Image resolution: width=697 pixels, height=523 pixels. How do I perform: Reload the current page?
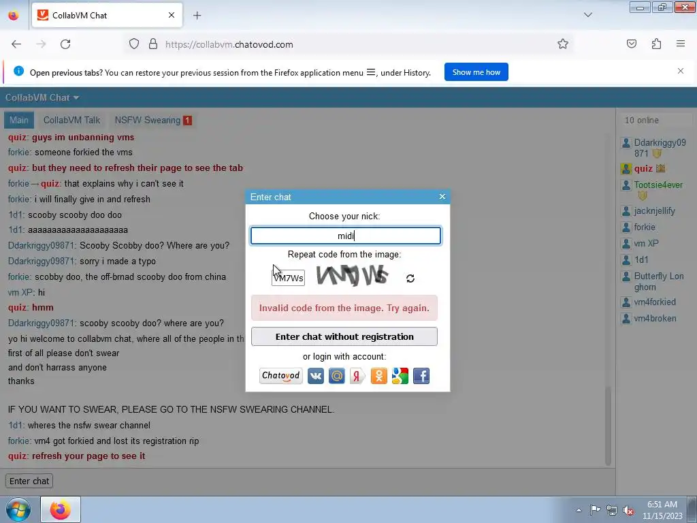coord(65,44)
